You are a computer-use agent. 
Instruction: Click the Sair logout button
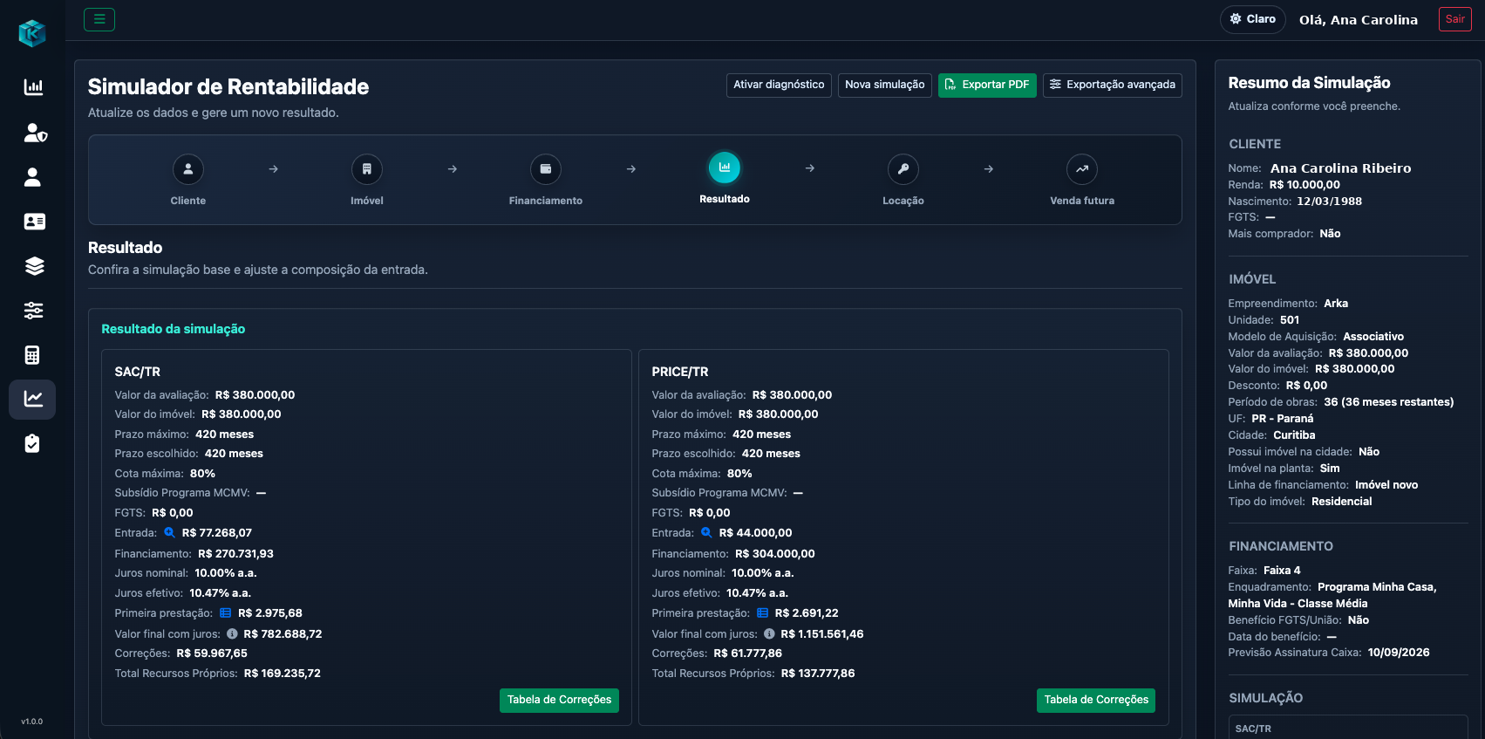1455,19
